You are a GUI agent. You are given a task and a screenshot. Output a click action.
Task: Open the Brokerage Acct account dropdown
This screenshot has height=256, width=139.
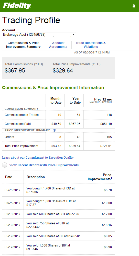[x=39, y=35]
